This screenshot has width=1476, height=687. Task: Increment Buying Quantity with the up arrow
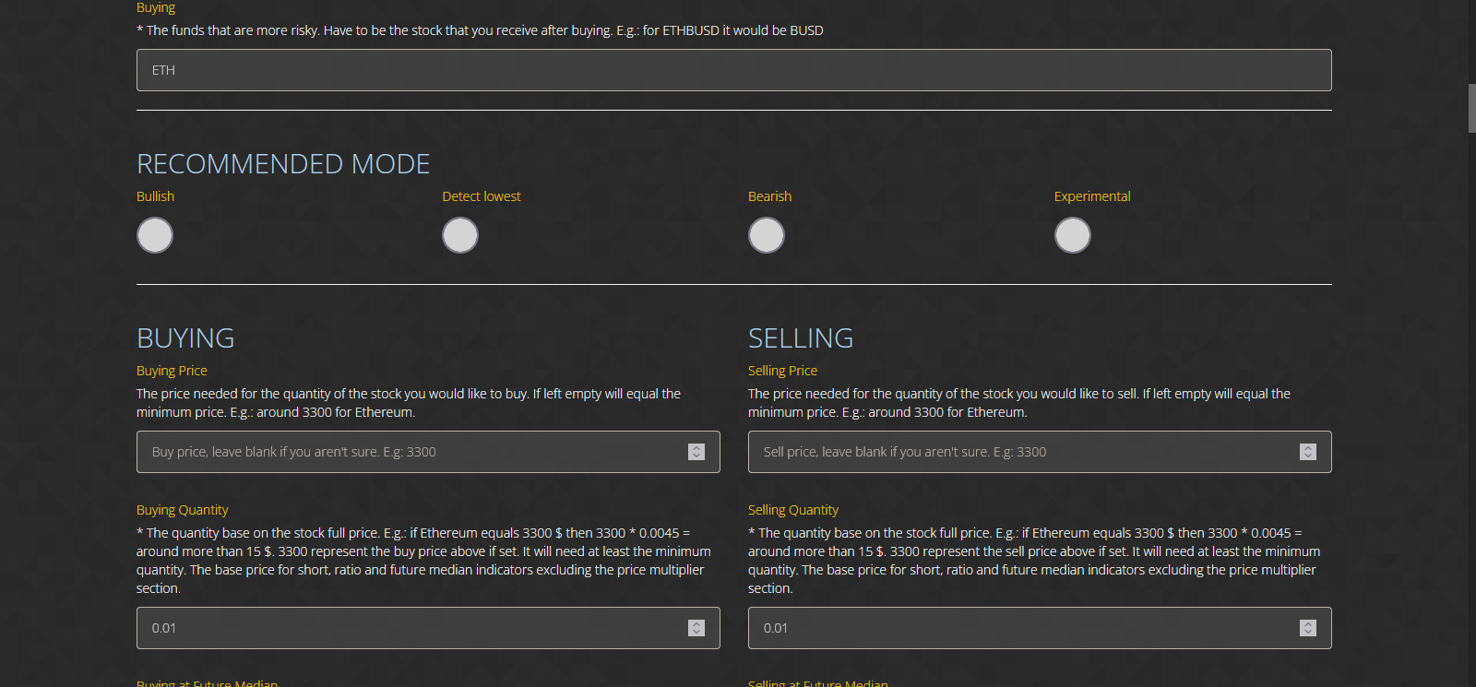point(696,624)
